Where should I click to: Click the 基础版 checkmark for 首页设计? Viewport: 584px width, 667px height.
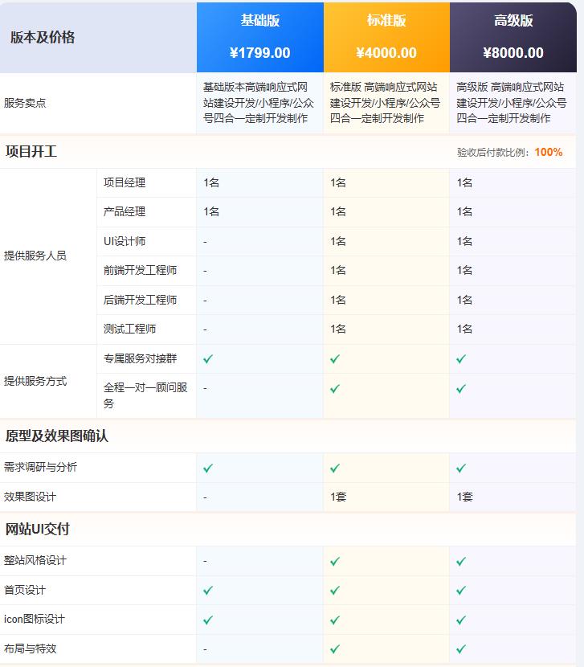pos(208,590)
